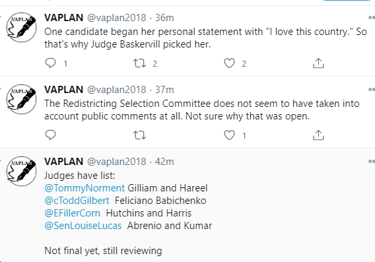The height and width of the screenshot is (262, 375).
Task: Open the @cToddGilbert mention link
Action: pos(77,201)
